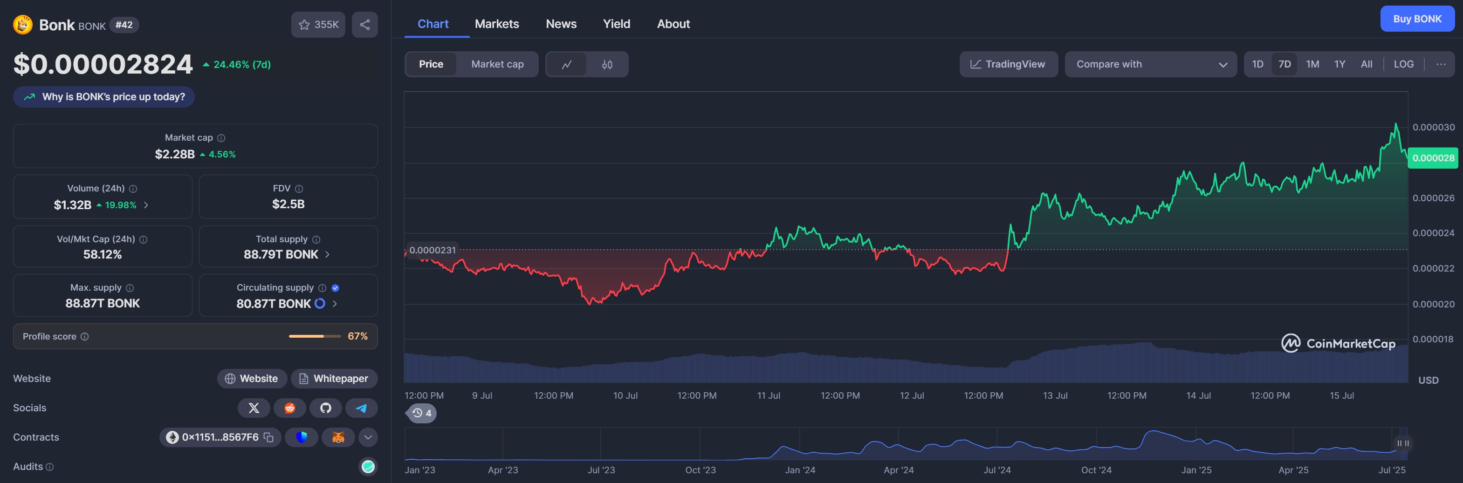1463x483 pixels.
Task: Show Max. supply info icon
Action: (x=130, y=288)
